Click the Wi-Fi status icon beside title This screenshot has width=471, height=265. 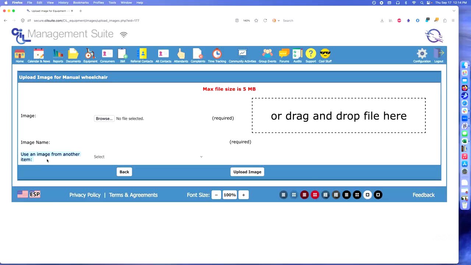coord(124,35)
